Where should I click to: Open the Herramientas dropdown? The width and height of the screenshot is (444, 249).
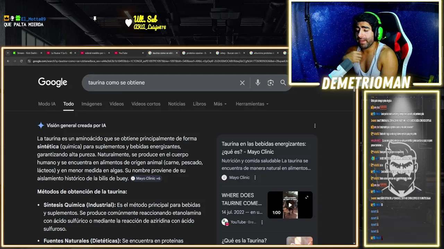tap(252, 104)
